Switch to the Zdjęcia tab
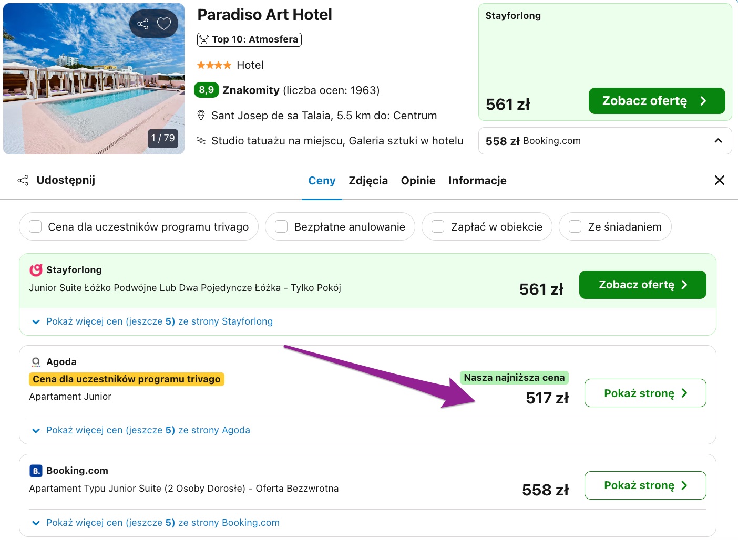The image size is (738, 540). 368,181
